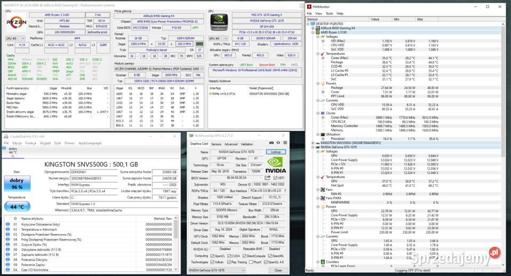
Task: Toggle DirectML checkbox in GPU-Z
Action: [x=269, y=256]
